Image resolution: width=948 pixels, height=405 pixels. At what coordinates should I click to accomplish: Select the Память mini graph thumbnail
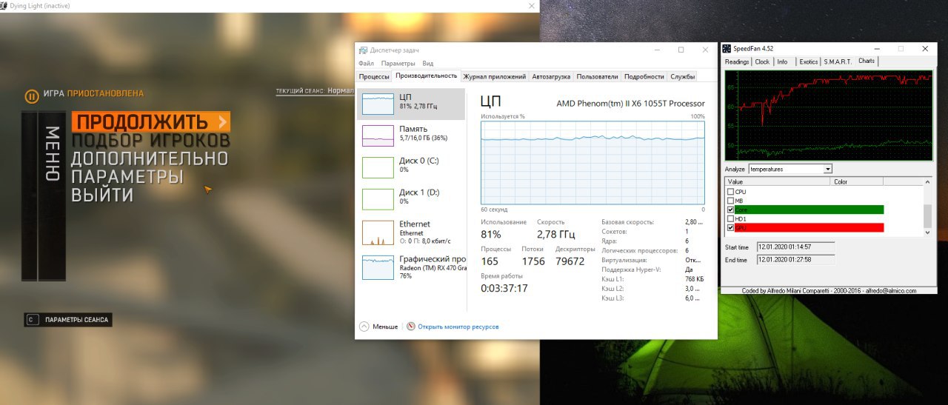tap(378, 135)
